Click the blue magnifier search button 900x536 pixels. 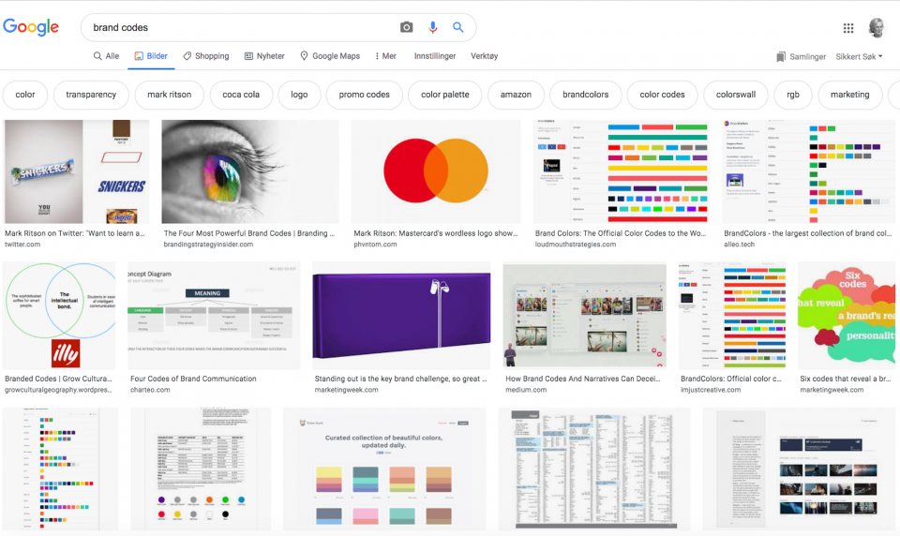pyautogui.click(x=458, y=27)
